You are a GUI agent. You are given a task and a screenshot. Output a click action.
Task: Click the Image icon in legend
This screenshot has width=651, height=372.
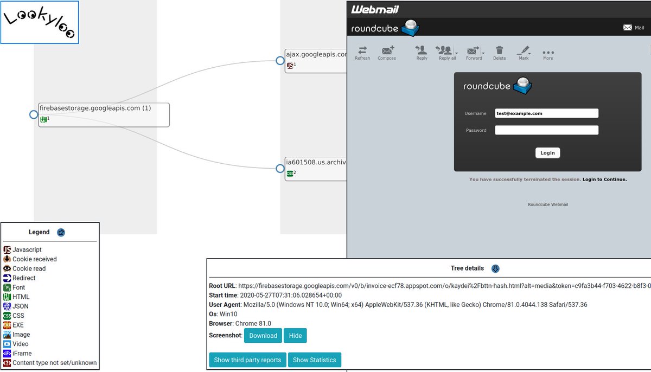coord(7,335)
